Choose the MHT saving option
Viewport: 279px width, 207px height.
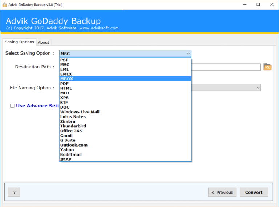[125, 93]
